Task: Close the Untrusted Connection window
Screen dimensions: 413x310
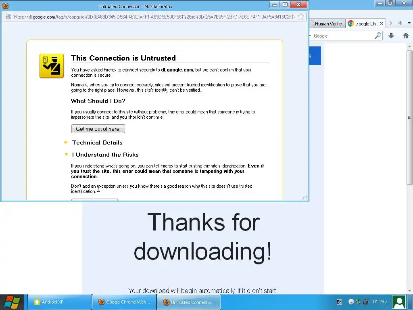Action: point(299,5)
